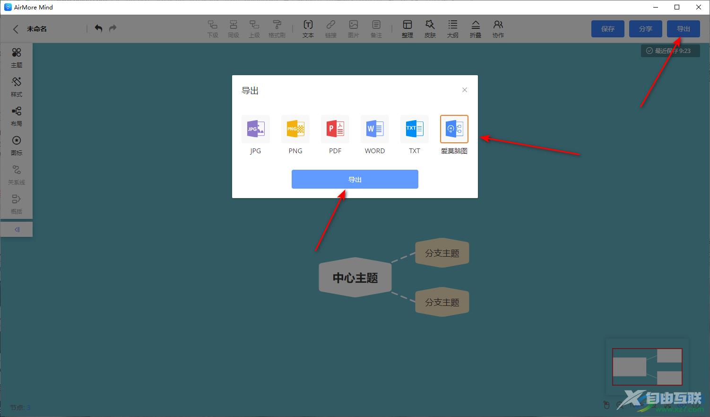Switch to 大纲 outline view
710x417 pixels.
(453, 29)
